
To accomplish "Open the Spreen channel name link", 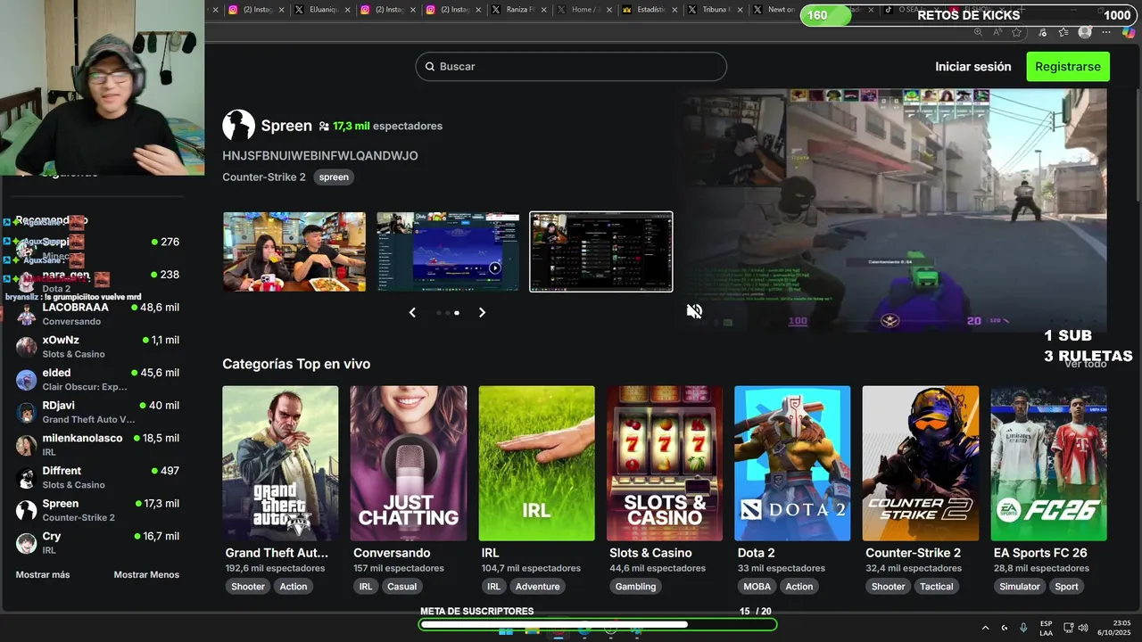I will (286, 126).
